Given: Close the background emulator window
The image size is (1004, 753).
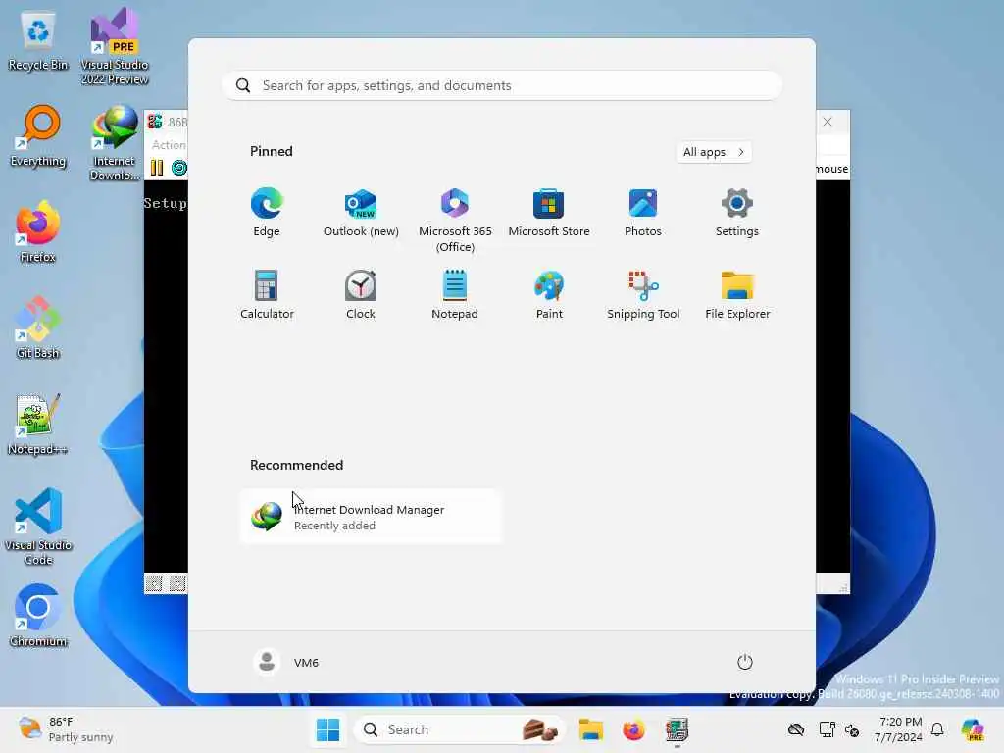Looking at the screenshot, I should point(828,122).
